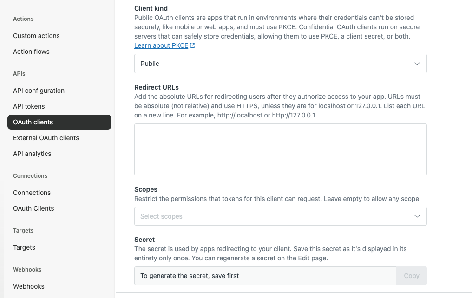Navigate to External OAuth clients
This screenshot has width=472, height=298.
click(x=46, y=138)
